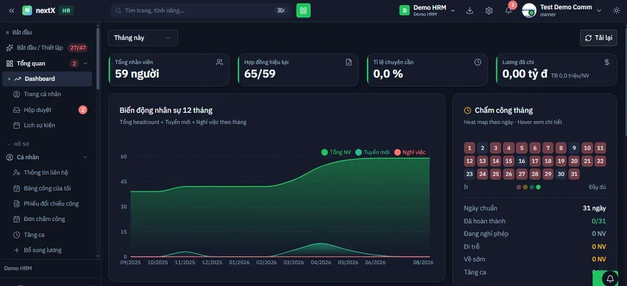Click the Tải lại reload button
The height and width of the screenshot is (286, 627).
pyautogui.click(x=599, y=38)
